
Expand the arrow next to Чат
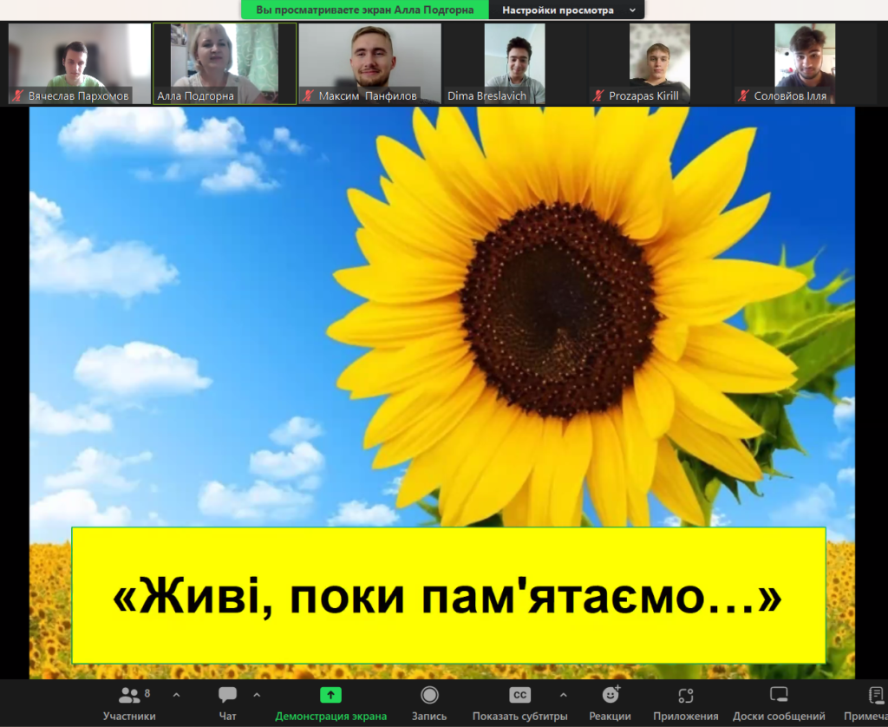(x=257, y=695)
